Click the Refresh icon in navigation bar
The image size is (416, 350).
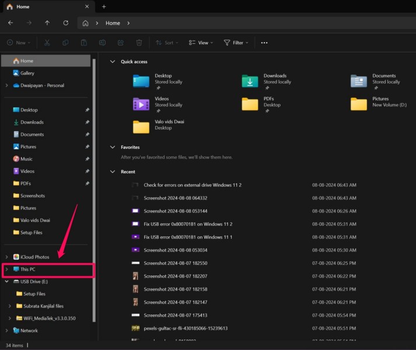(66, 23)
